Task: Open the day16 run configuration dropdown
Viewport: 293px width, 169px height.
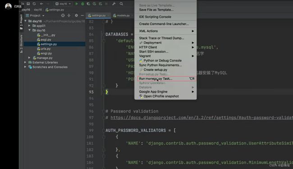Action: tap(63, 4)
